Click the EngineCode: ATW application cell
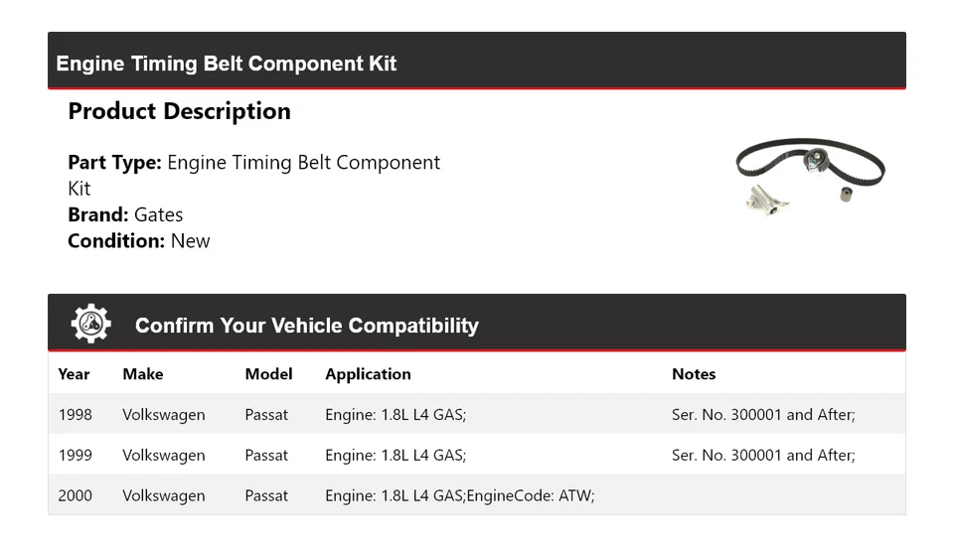Screen dimensions: 954x547 pos(459,495)
